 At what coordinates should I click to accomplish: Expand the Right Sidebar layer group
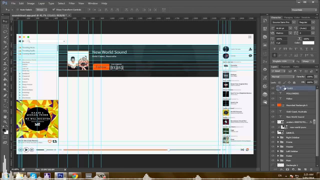(x=278, y=137)
